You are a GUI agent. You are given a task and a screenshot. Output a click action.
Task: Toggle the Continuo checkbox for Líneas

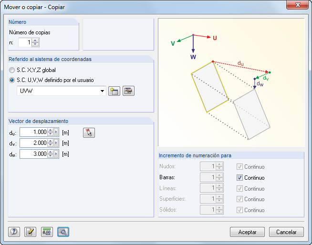click(x=239, y=189)
